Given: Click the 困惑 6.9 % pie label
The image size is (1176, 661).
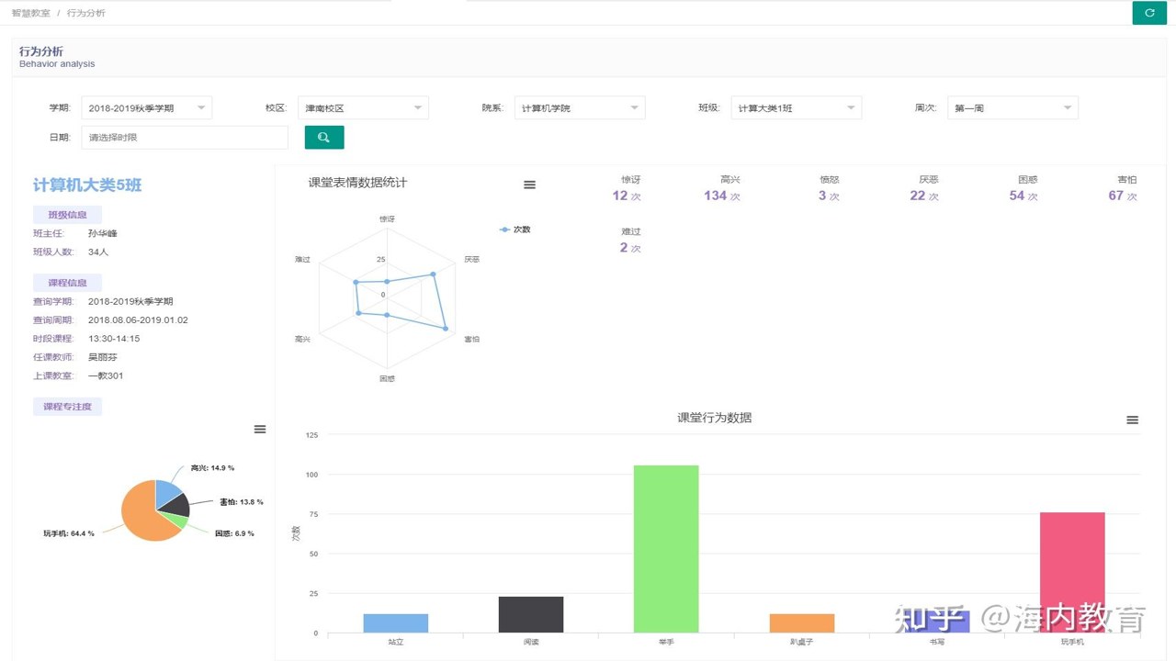Looking at the screenshot, I should click(234, 533).
